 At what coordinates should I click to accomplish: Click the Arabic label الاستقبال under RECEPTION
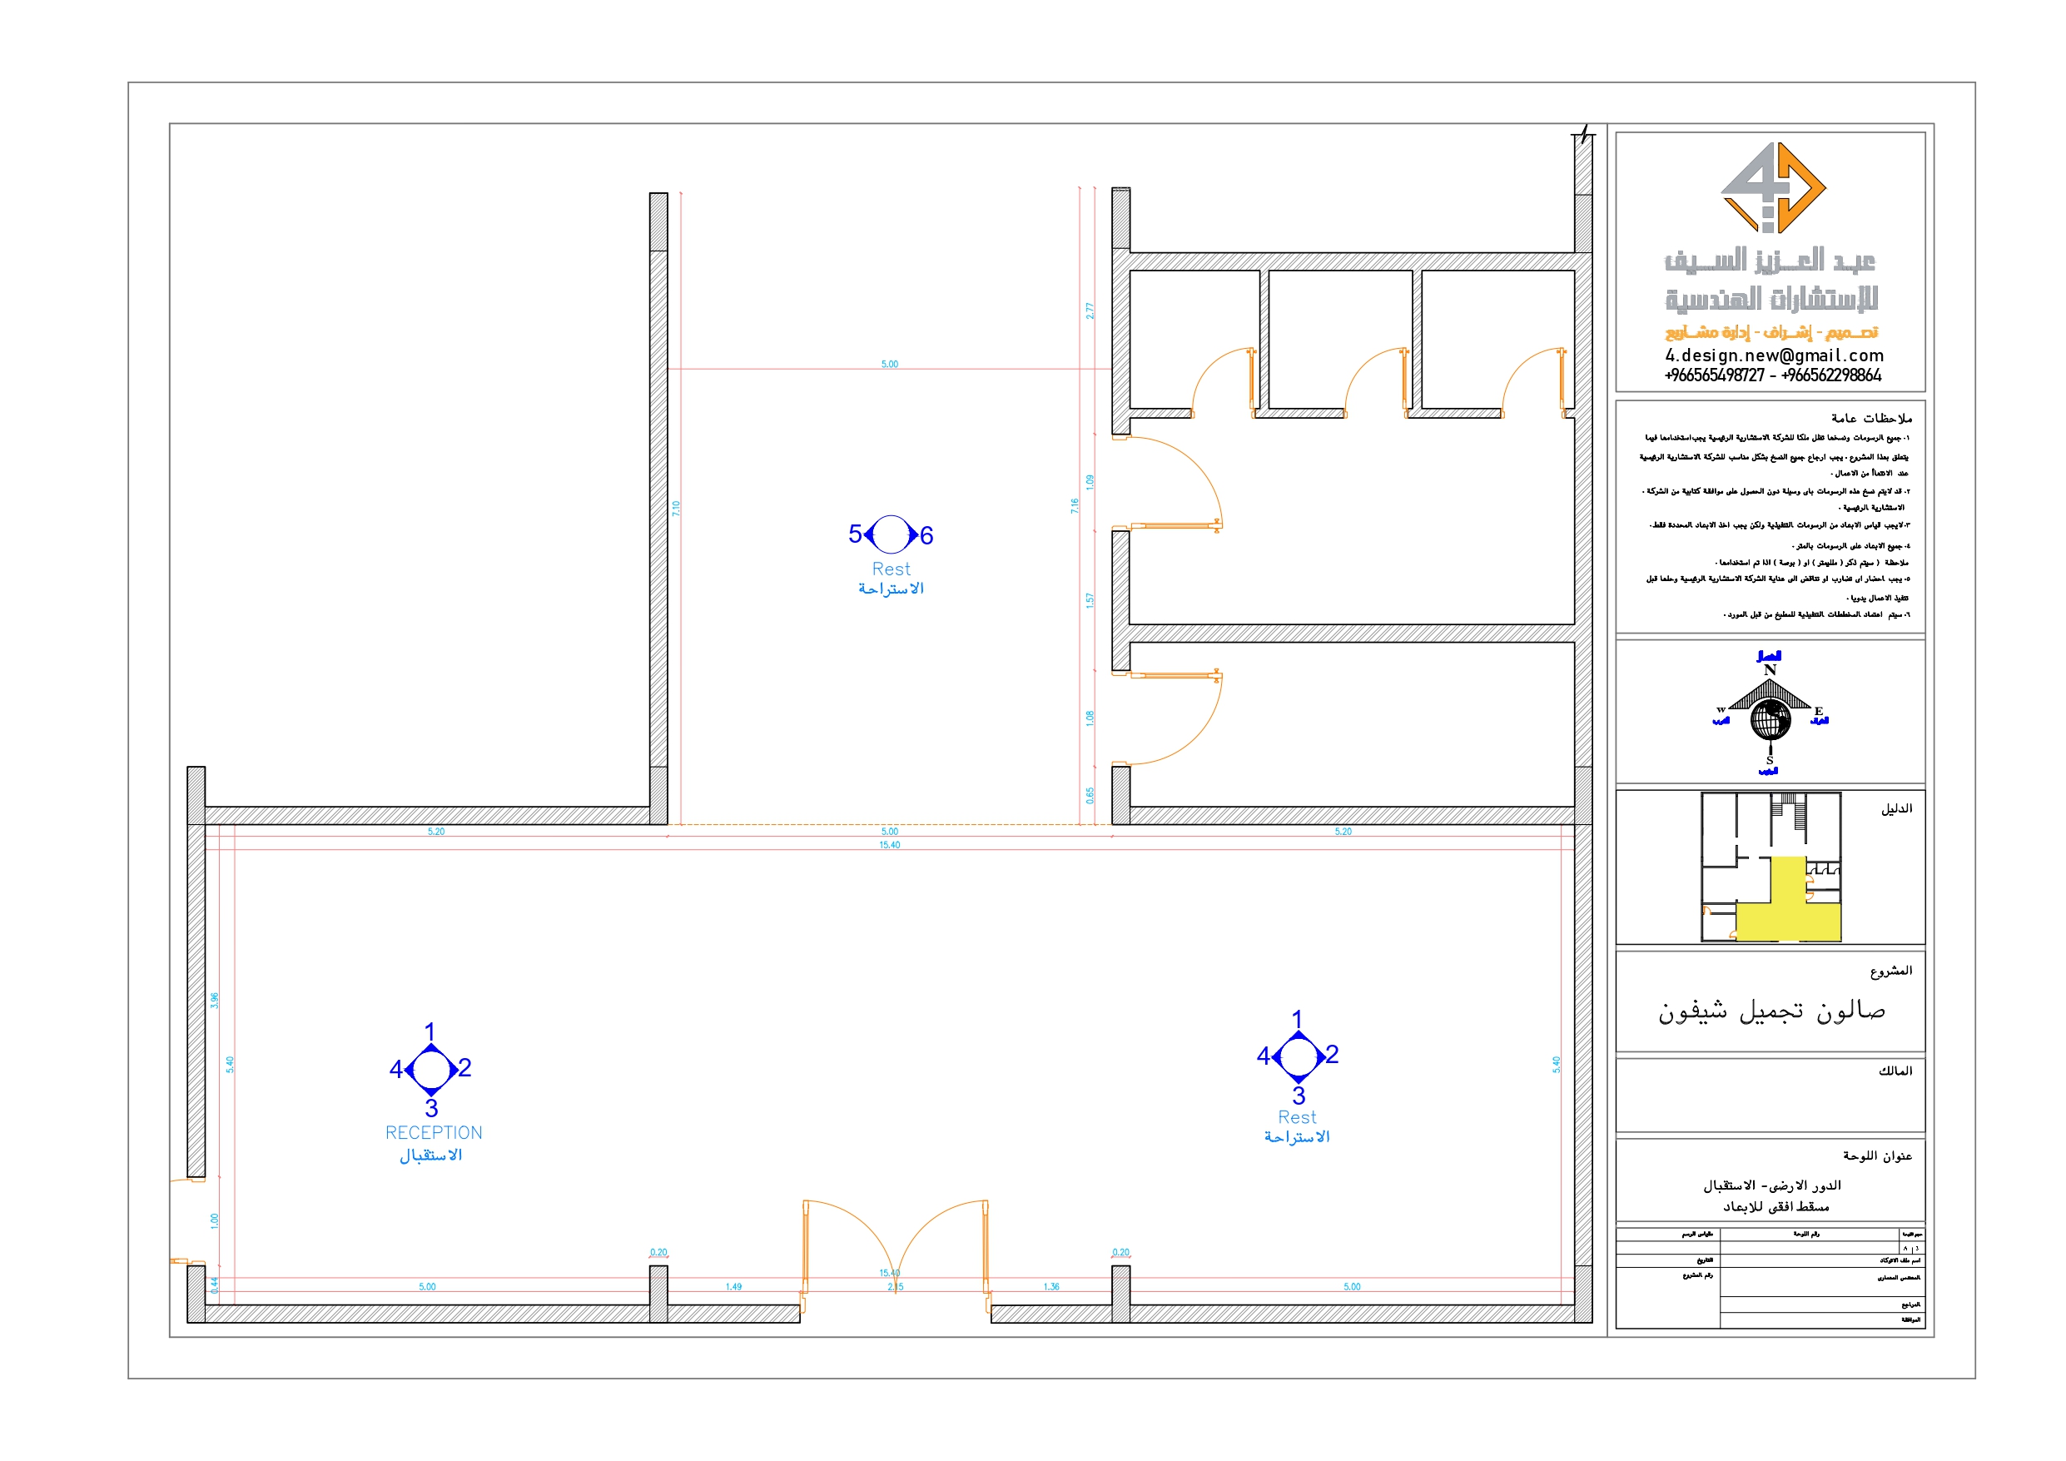pyautogui.click(x=431, y=1155)
